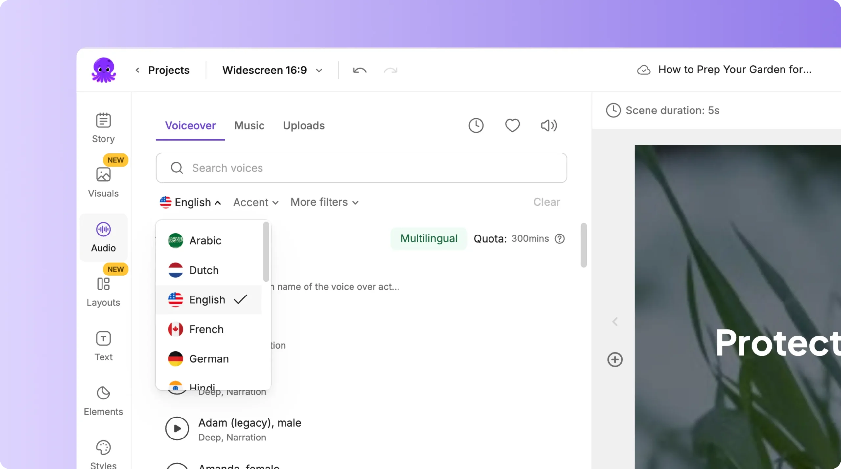Viewport: 841px width, 469px height.
Task: Click the Clear filters link
Action: pos(547,202)
